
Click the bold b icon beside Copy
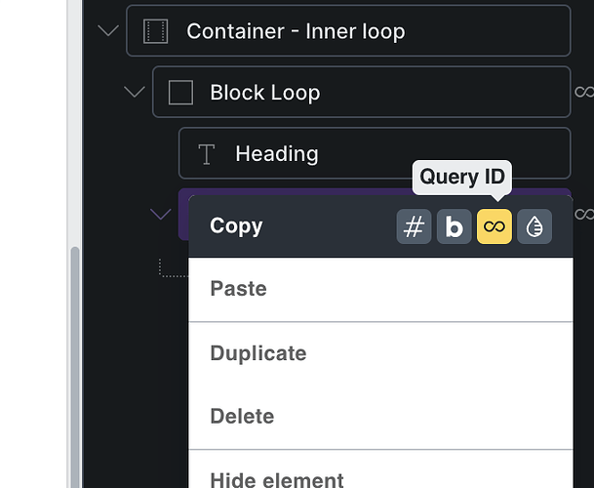[x=455, y=227]
